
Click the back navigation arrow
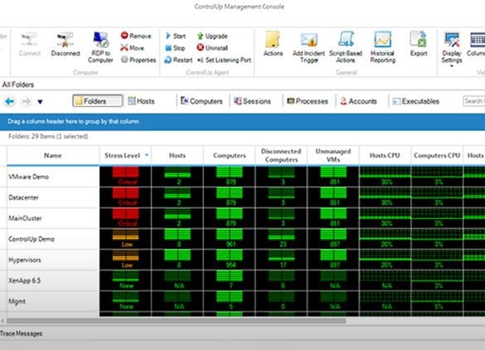(x=10, y=101)
